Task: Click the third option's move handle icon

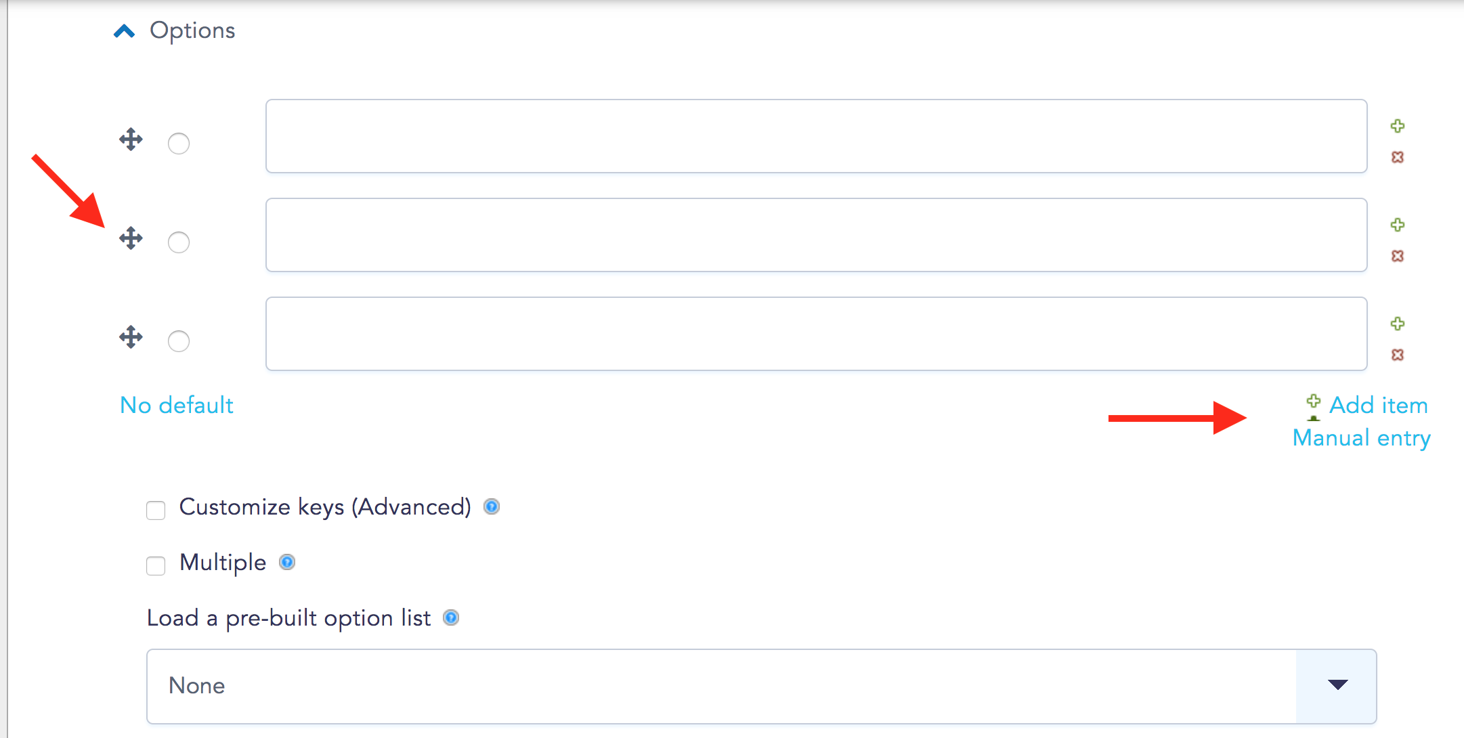Action: pyautogui.click(x=131, y=337)
